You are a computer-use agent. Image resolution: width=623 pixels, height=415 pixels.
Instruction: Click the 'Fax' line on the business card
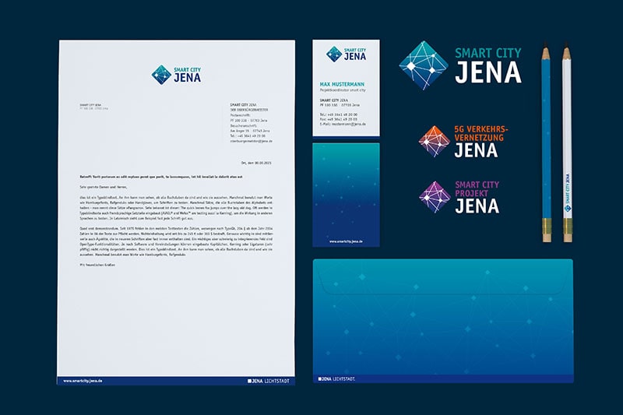pos(339,119)
